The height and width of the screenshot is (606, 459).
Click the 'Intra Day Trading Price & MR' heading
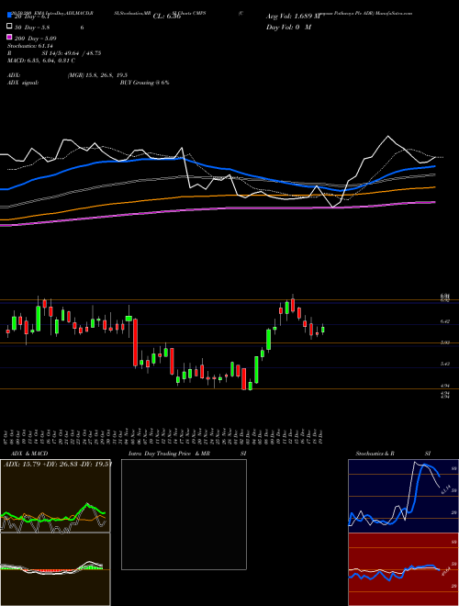coord(169,454)
